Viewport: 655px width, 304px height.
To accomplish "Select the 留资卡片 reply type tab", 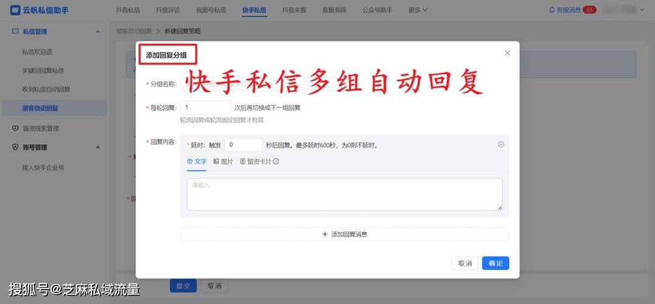I will click(x=256, y=162).
